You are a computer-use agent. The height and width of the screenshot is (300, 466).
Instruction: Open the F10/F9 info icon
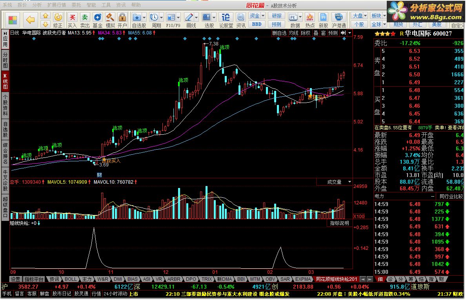click(x=171, y=18)
